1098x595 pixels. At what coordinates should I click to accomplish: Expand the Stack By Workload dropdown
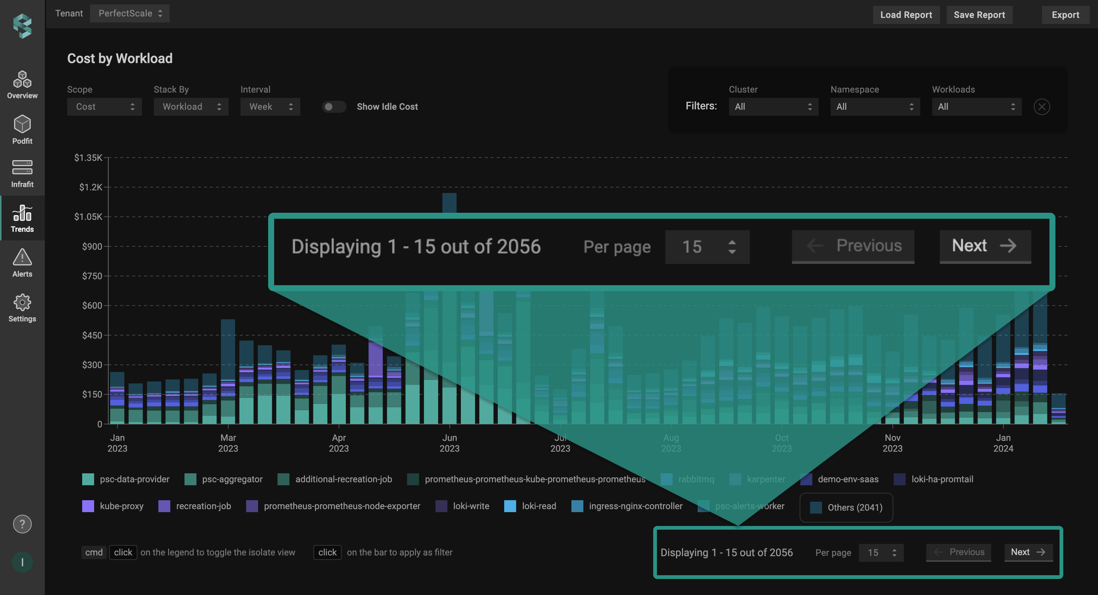[x=190, y=107]
